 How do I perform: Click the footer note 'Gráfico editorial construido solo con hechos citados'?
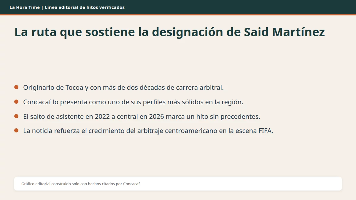[81, 184]
